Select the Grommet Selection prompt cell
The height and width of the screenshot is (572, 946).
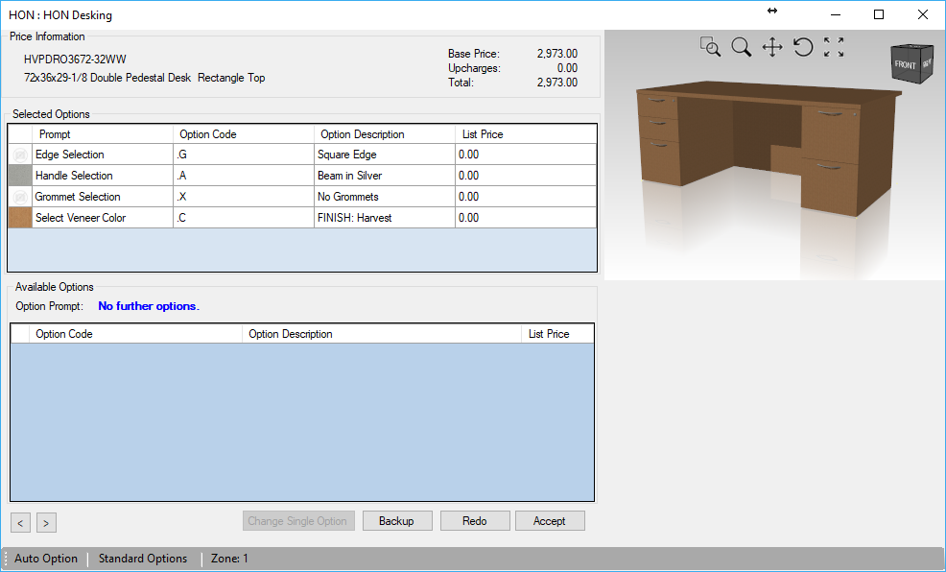pos(103,197)
